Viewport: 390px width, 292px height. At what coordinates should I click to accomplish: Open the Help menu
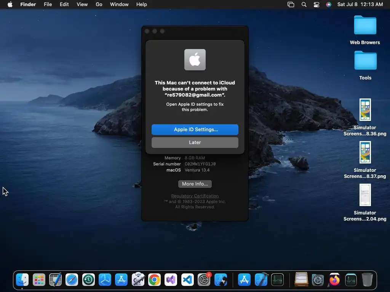(142, 4)
